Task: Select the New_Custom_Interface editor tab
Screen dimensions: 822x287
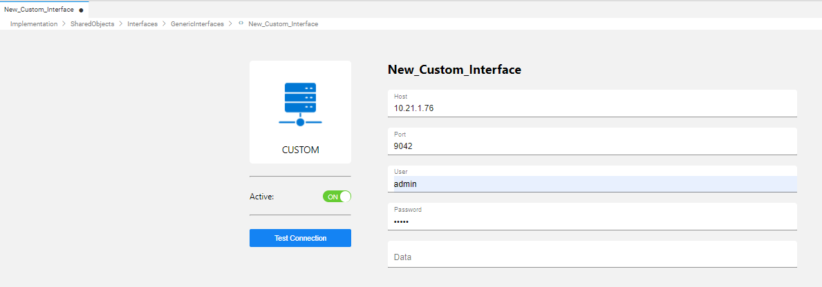Action: [39, 10]
